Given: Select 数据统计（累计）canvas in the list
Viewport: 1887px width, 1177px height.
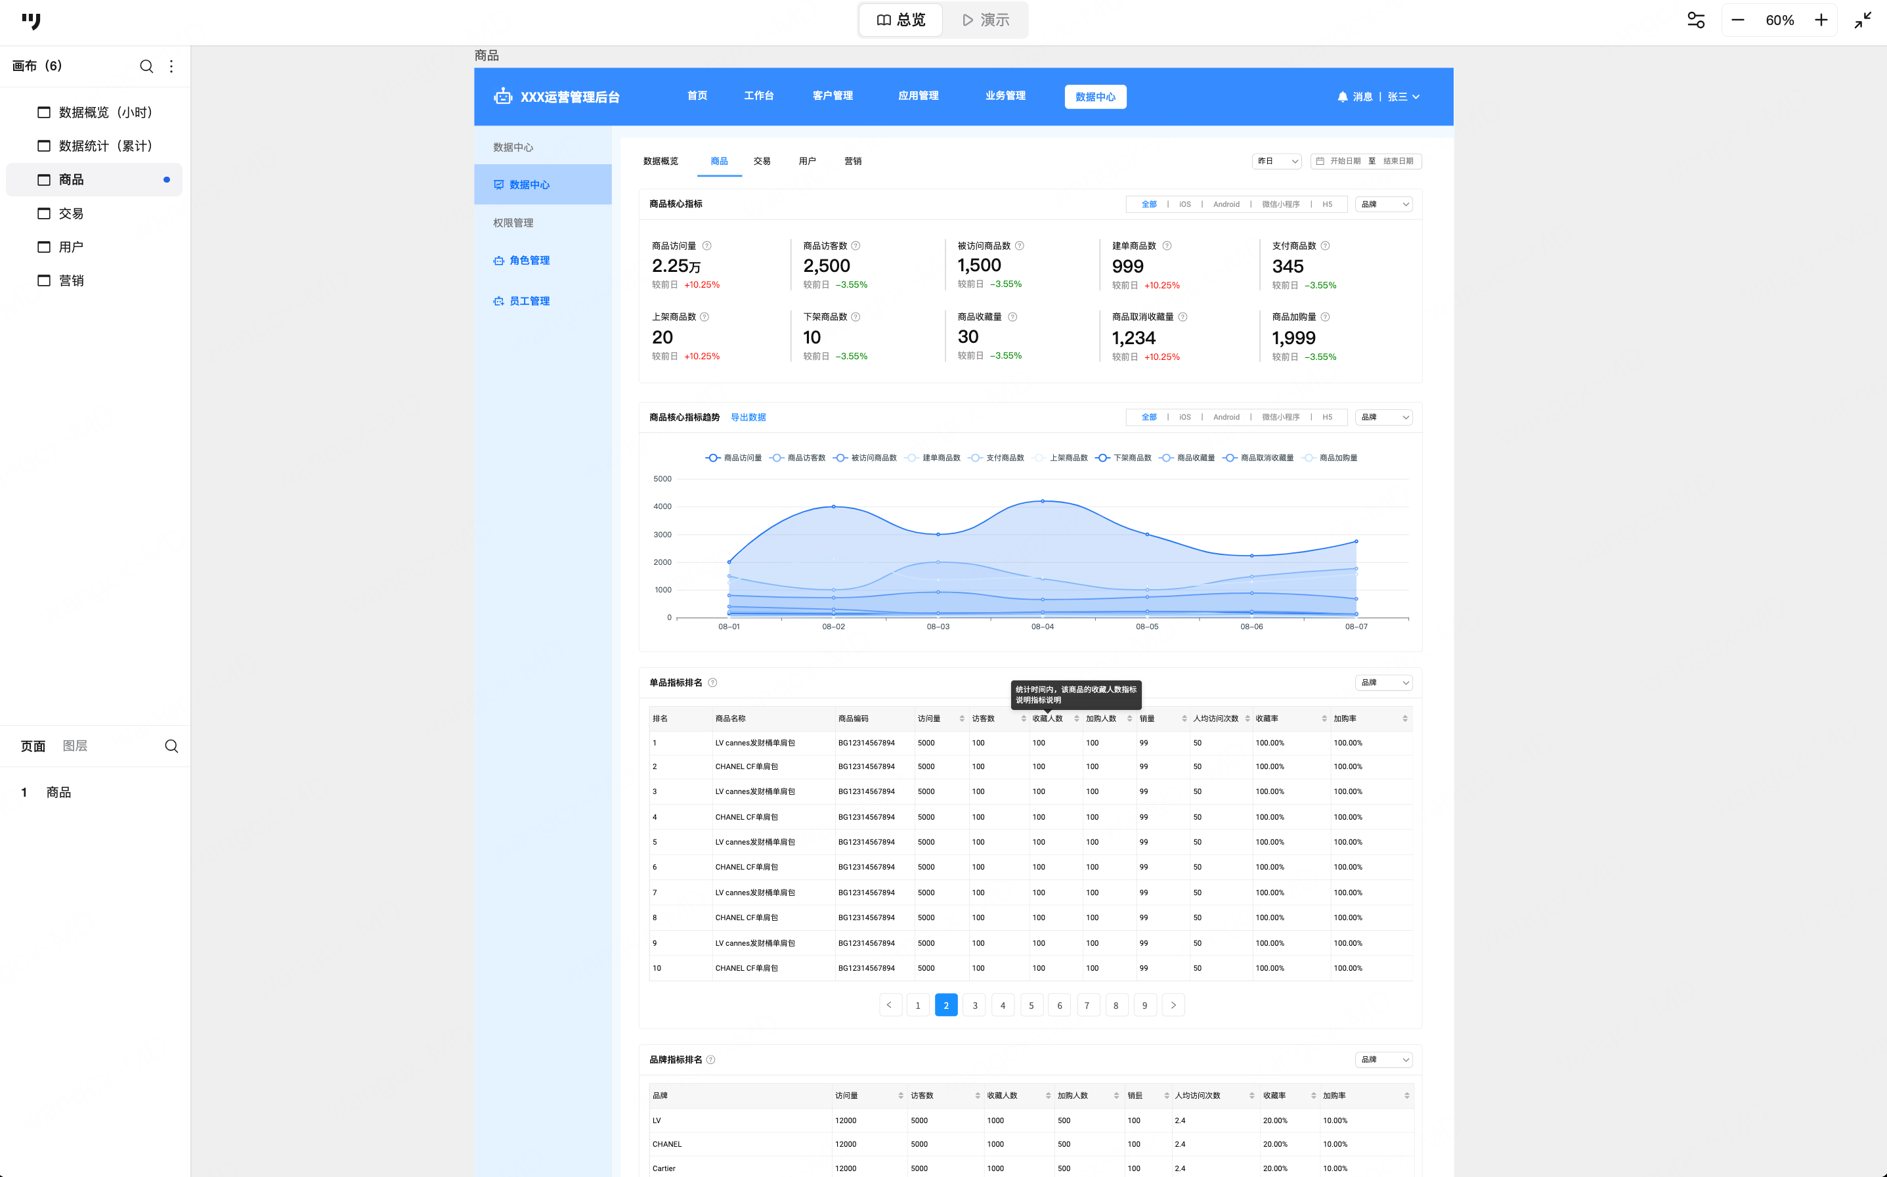Looking at the screenshot, I should [105, 146].
